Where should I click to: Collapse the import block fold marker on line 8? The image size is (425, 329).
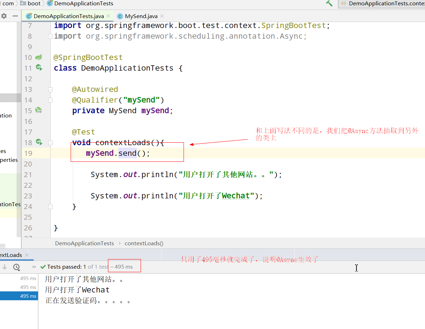50,36
